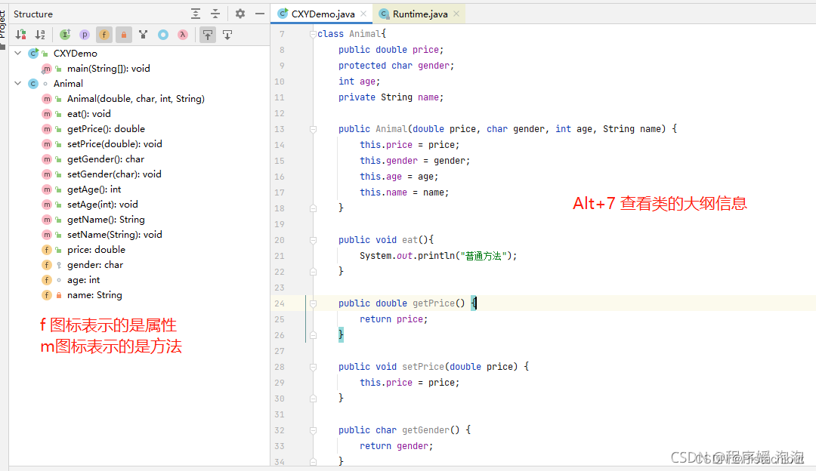The height and width of the screenshot is (471, 816).
Task: Click the Structure panel title
Action: point(33,14)
